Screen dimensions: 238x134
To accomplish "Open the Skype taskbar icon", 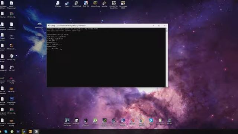I will pyautogui.click(x=6, y=131).
